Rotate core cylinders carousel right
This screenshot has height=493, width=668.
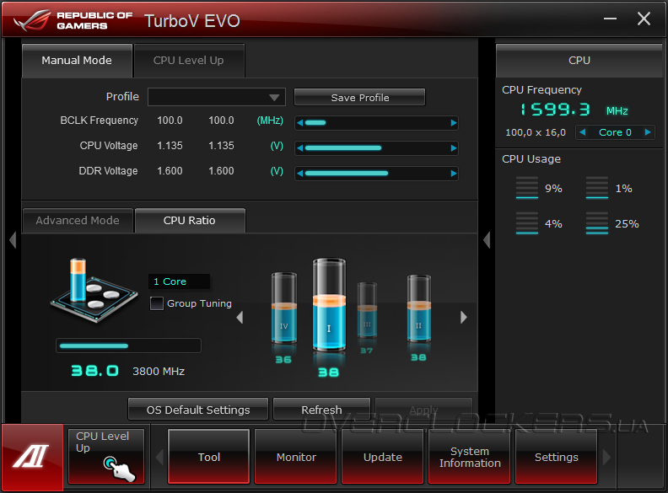464,317
